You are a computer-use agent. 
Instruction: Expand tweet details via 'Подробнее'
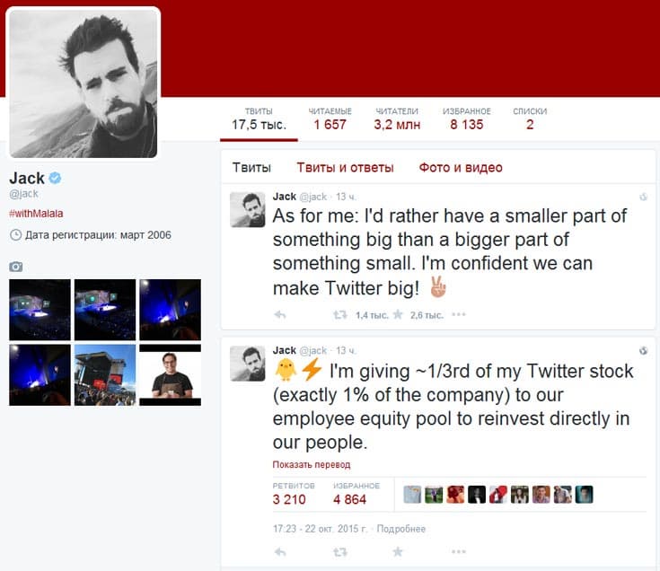click(x=400, y=529)
